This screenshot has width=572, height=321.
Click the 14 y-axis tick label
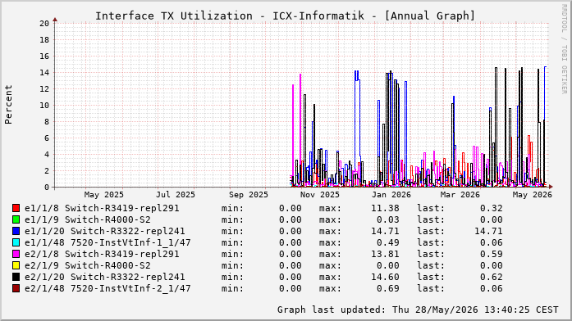[x=44, y=73]
